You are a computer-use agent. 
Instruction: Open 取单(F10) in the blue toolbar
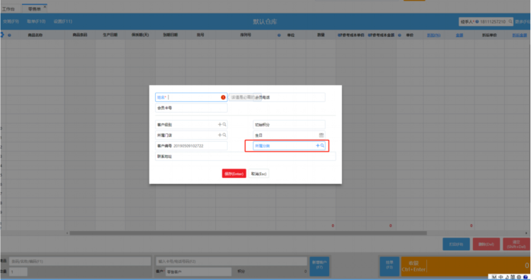[x=36, y=21]
